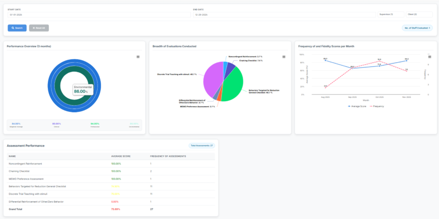The height and width of the screenshot is (219, 439).
Task: Select Differential Reinforcement of Other/Zero Behavior table row
Action: point(111,201)
